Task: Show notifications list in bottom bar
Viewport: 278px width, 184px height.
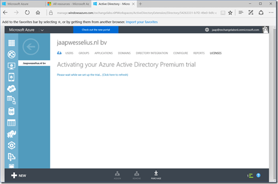Action: click(x=250, y=175)
